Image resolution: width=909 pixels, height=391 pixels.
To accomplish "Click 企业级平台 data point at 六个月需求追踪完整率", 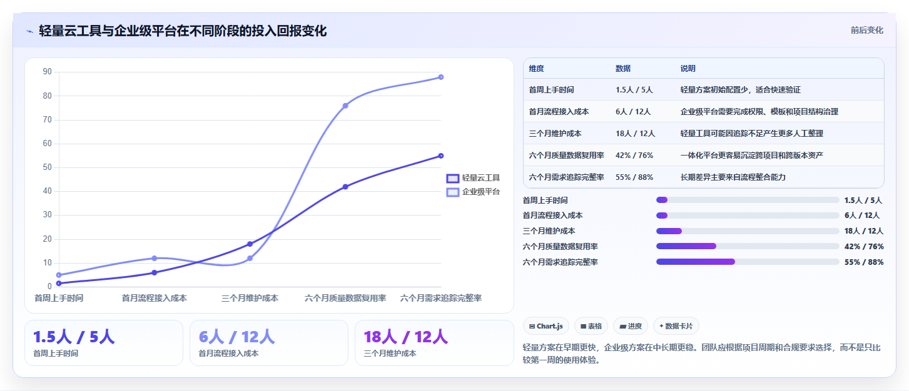I will (x=441, y=77).
